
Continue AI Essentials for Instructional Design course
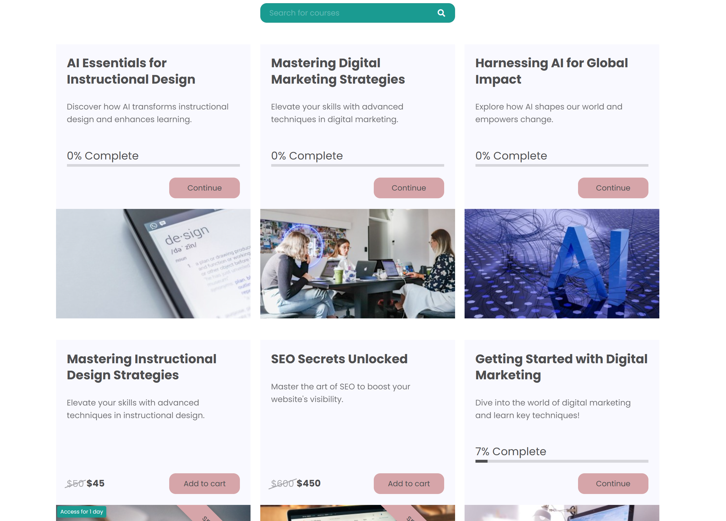click(204, 188)
